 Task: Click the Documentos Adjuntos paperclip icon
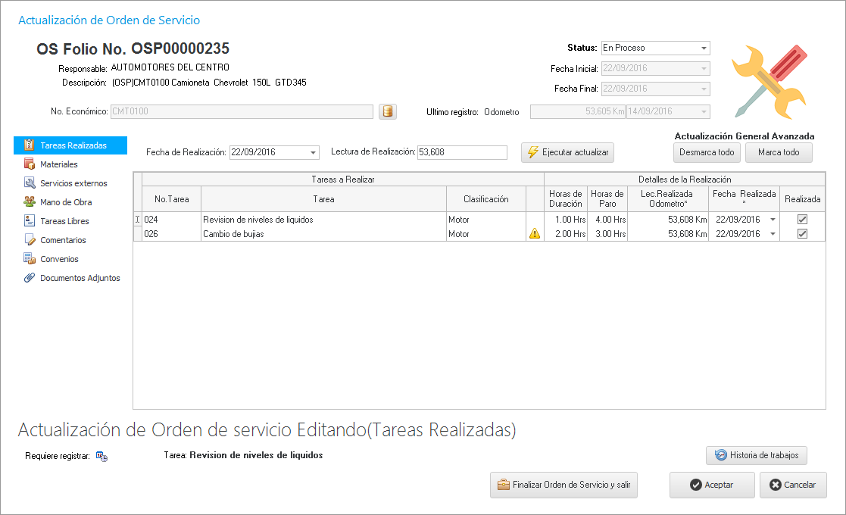pyautogui.click(x=30, y=278)
